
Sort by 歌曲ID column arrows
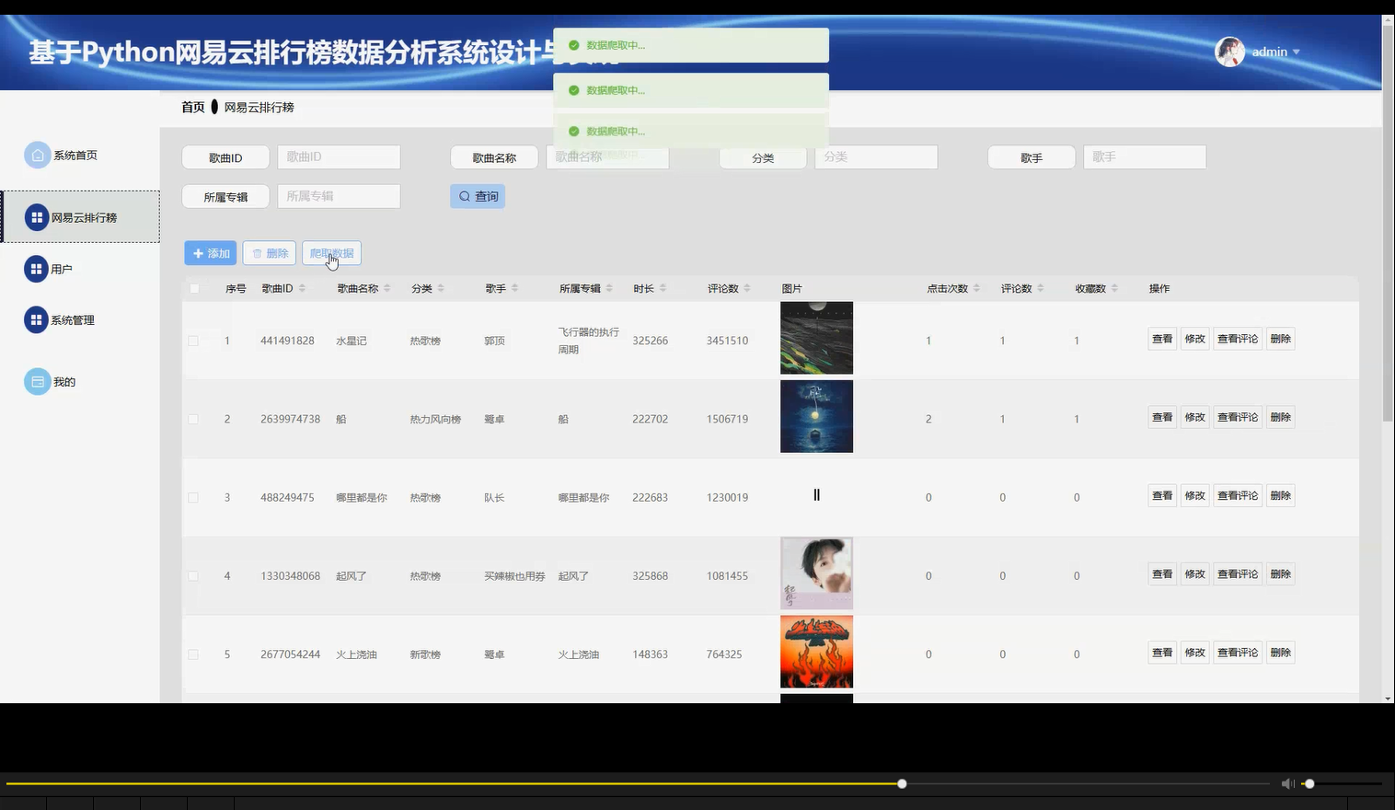(x=302, y=288)
